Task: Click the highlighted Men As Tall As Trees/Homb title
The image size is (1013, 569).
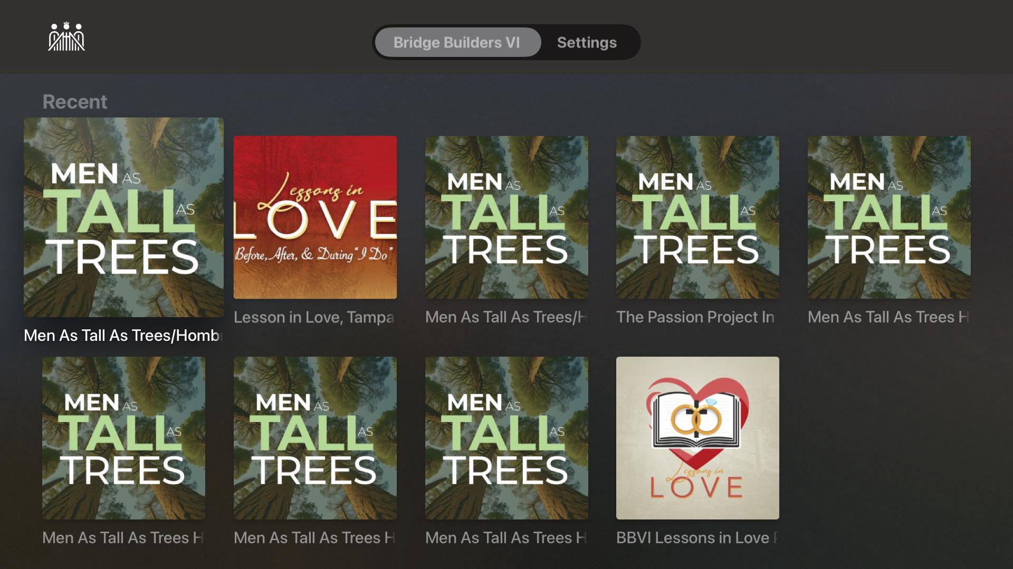Action: (123, 336)
